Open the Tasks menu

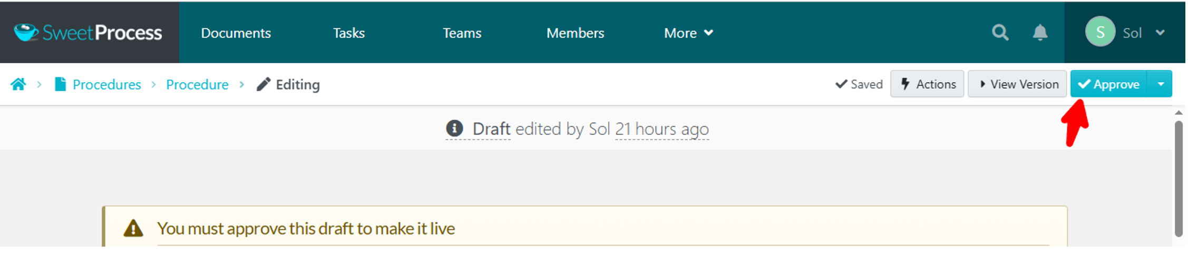coord(348,33)
